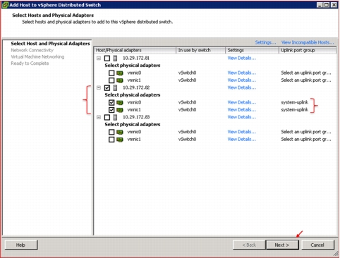Image resolution: width=340 pixels, height=258 pixels.
Task: Go to the Network Connectivity step
Action: point(32,50)
